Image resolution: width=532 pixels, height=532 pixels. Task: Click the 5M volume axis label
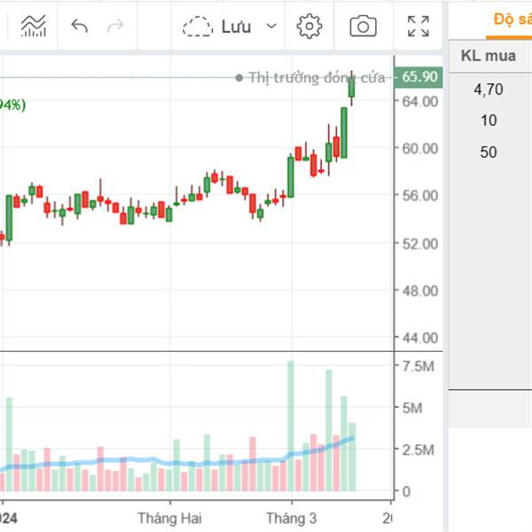pyautogui.click(x=412, y=408)
